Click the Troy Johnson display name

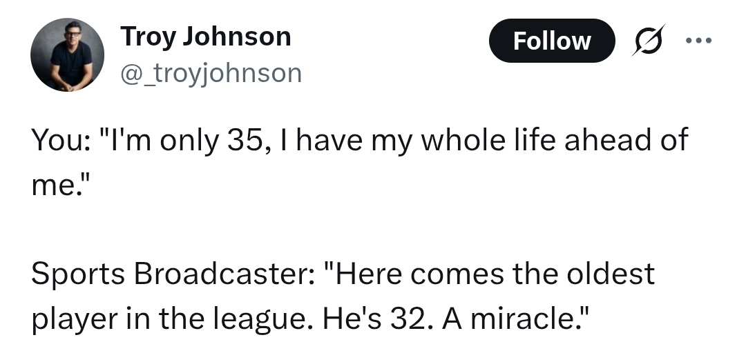(x=205, y=36)
